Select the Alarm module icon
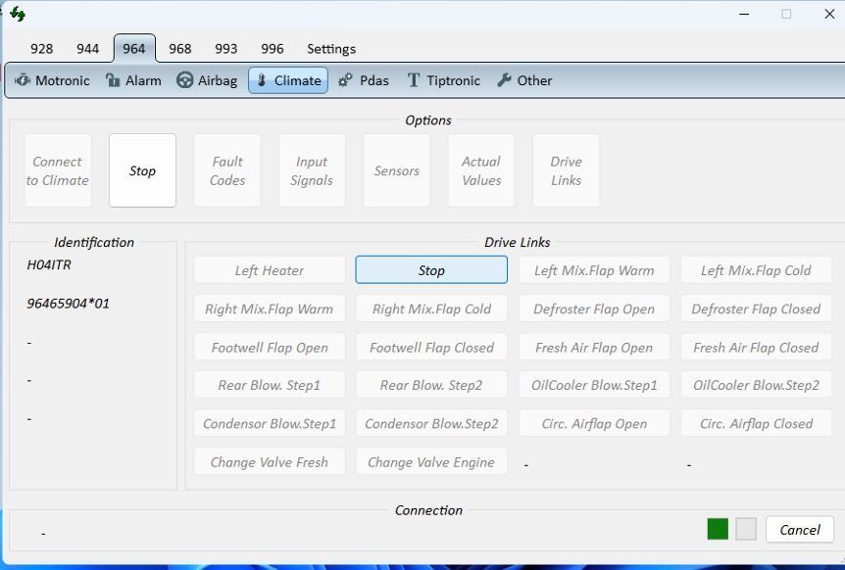 pyautogui.click(x=133, y=80)
